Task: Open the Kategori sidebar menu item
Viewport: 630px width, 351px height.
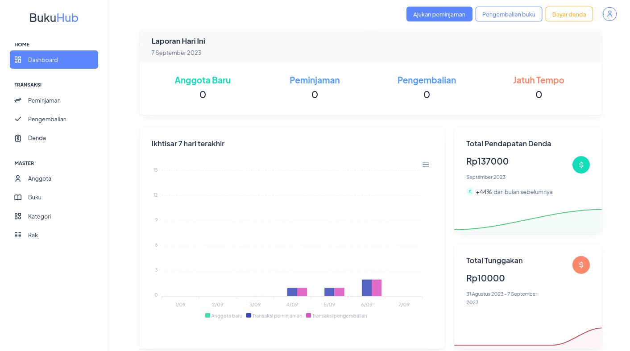Action: pos(39,216)
